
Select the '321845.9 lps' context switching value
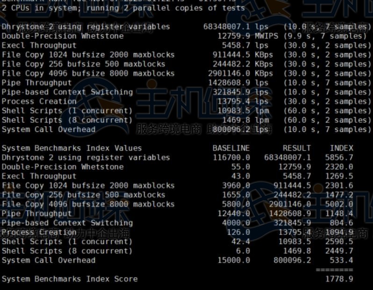(241, 92)
